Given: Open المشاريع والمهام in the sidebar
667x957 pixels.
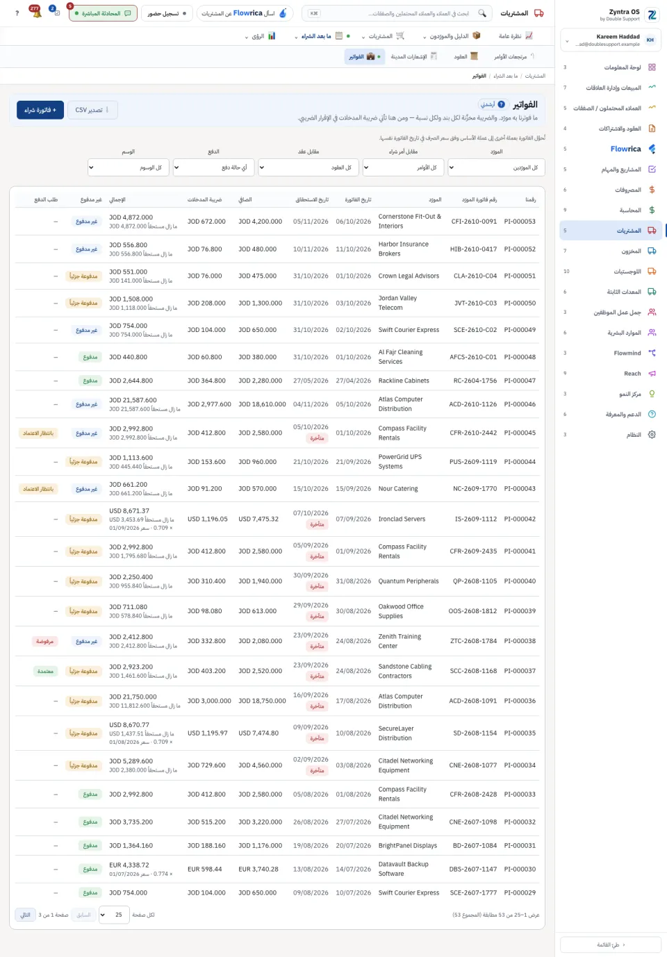Looking at the screenshot, I should click(611, 169).
